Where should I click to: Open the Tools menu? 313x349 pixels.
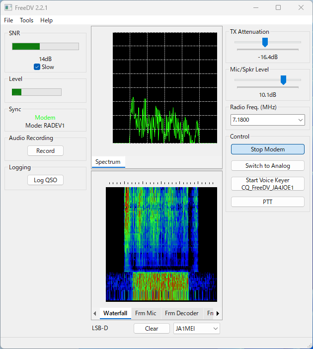tap(26, 20)
